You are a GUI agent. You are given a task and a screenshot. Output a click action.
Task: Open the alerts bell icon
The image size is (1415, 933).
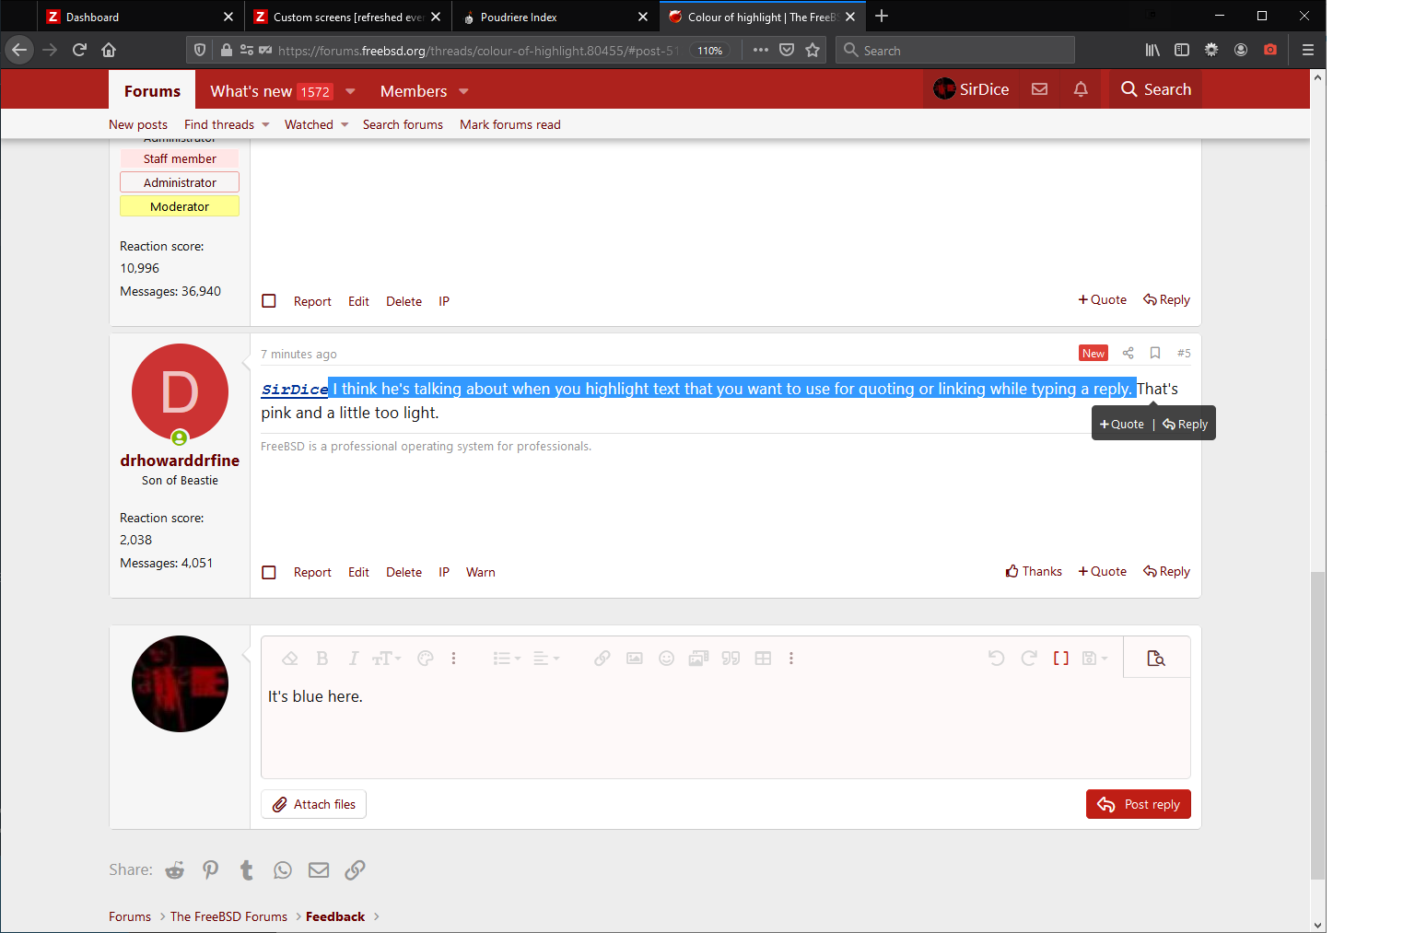[1081, 89]
